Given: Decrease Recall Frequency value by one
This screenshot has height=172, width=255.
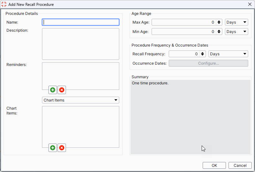Looking at the screenshot, I should pyautogui.click(x=202, y=55).
